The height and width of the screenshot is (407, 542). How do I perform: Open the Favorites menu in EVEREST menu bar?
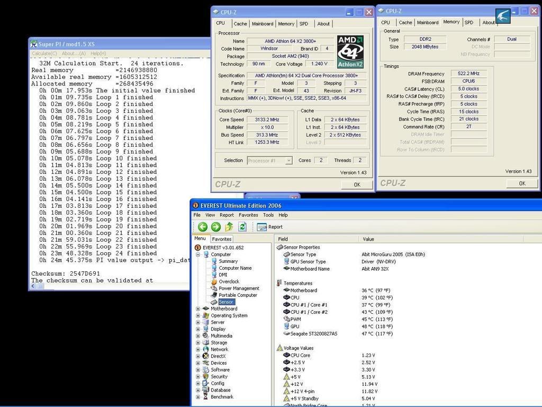point(248,215)
